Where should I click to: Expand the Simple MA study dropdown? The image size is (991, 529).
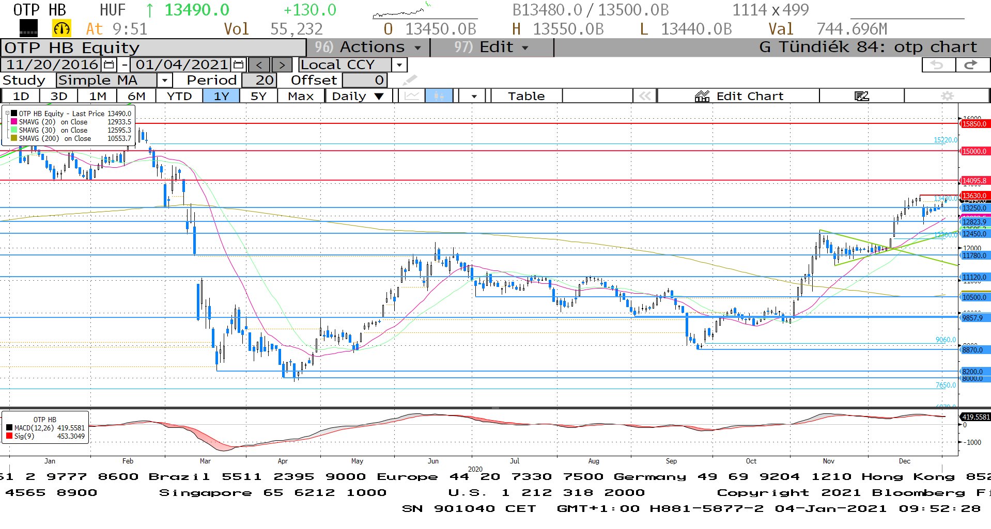[x=164, y=81]
